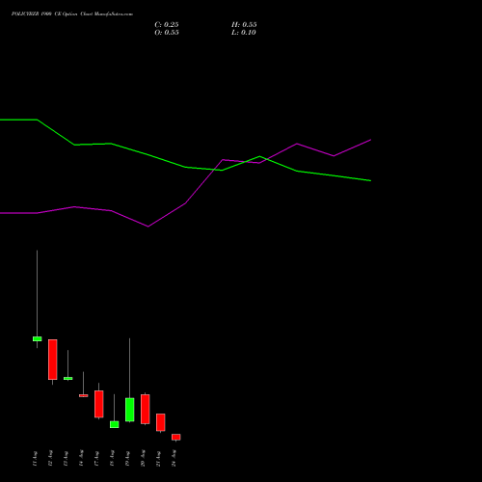Select the 14 Aug date label
Viewport: 482px width, 482px height.
point(81,459)
